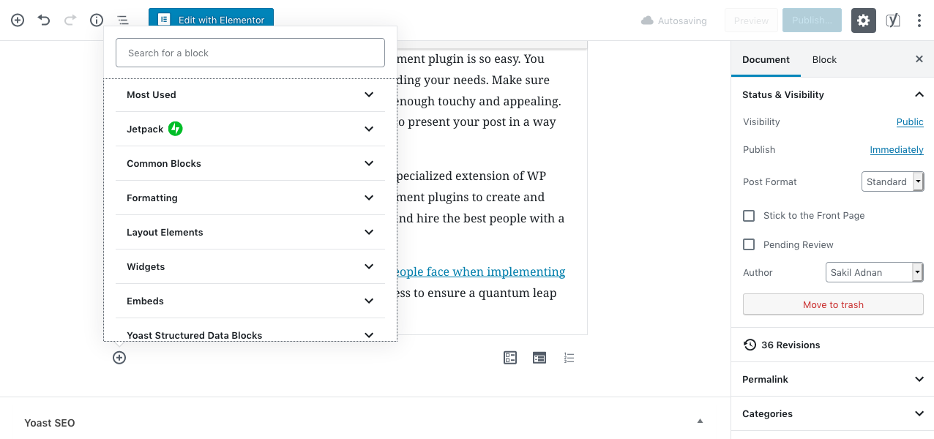The width and height of the screenshot is (934, 439).
Task: Click the Add block icon in top toolbar
Action: tap(18, 20)
